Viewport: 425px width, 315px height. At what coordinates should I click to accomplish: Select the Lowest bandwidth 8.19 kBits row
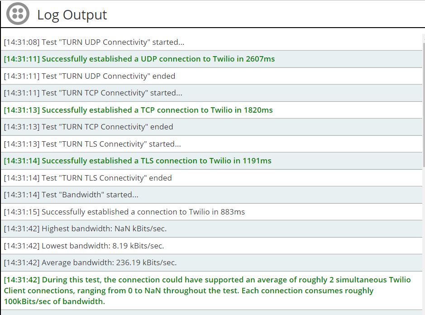click(x=84, y=246)
